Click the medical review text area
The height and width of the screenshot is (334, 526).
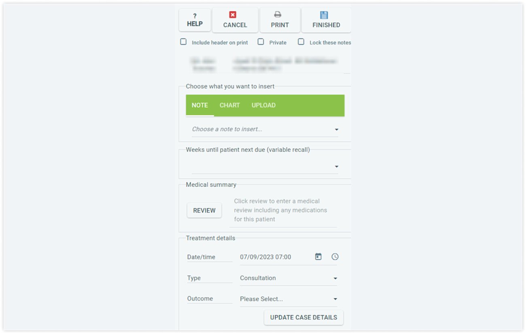tap(283, 210)
